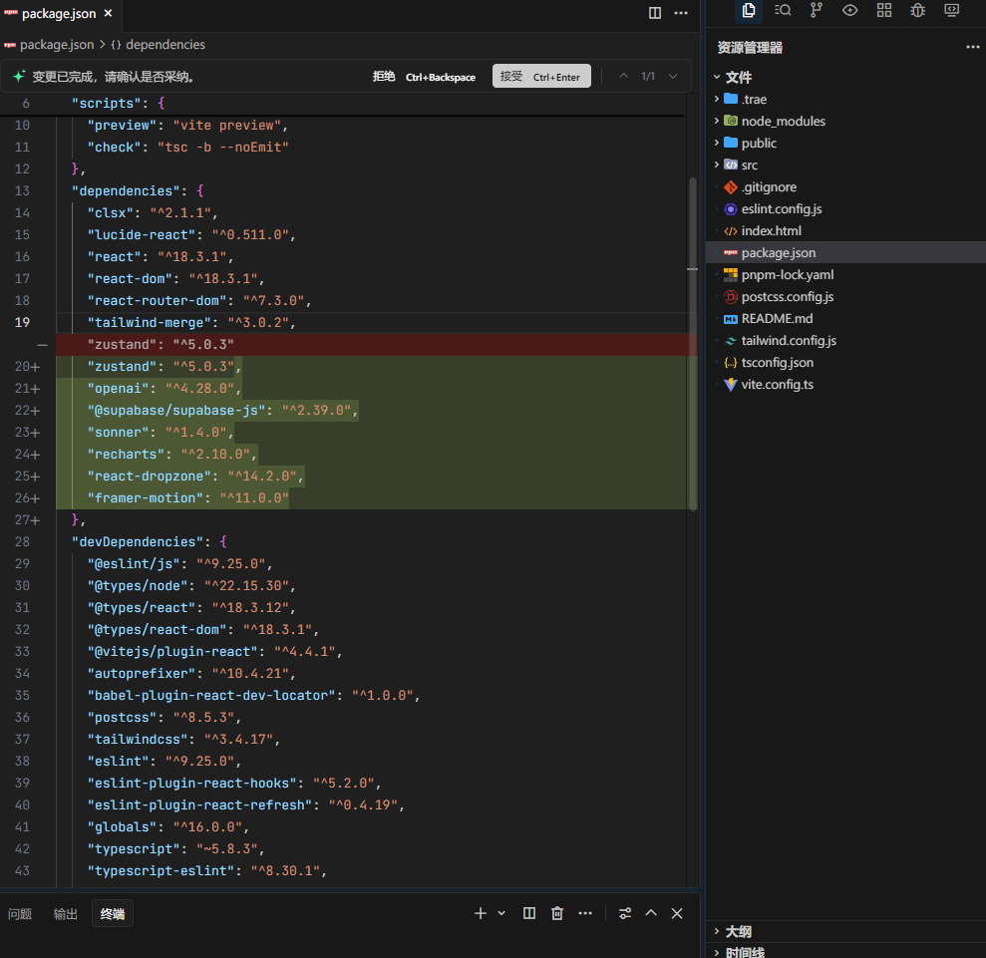This screenshot has width=986, height=958.
Task: Kill terminal using the trash icon
Action: [557, 913]
